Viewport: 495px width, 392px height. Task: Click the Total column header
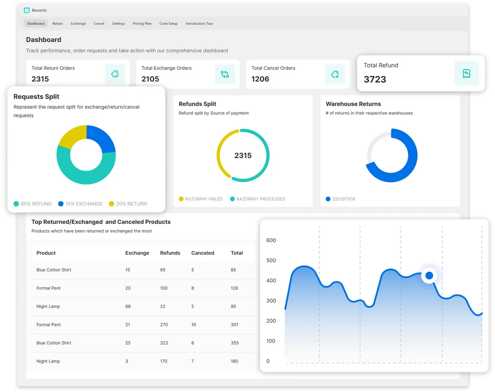[x=237, y=253]
